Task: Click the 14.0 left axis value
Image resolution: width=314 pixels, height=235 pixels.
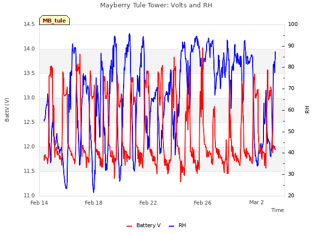Action: tap(29, 49)
